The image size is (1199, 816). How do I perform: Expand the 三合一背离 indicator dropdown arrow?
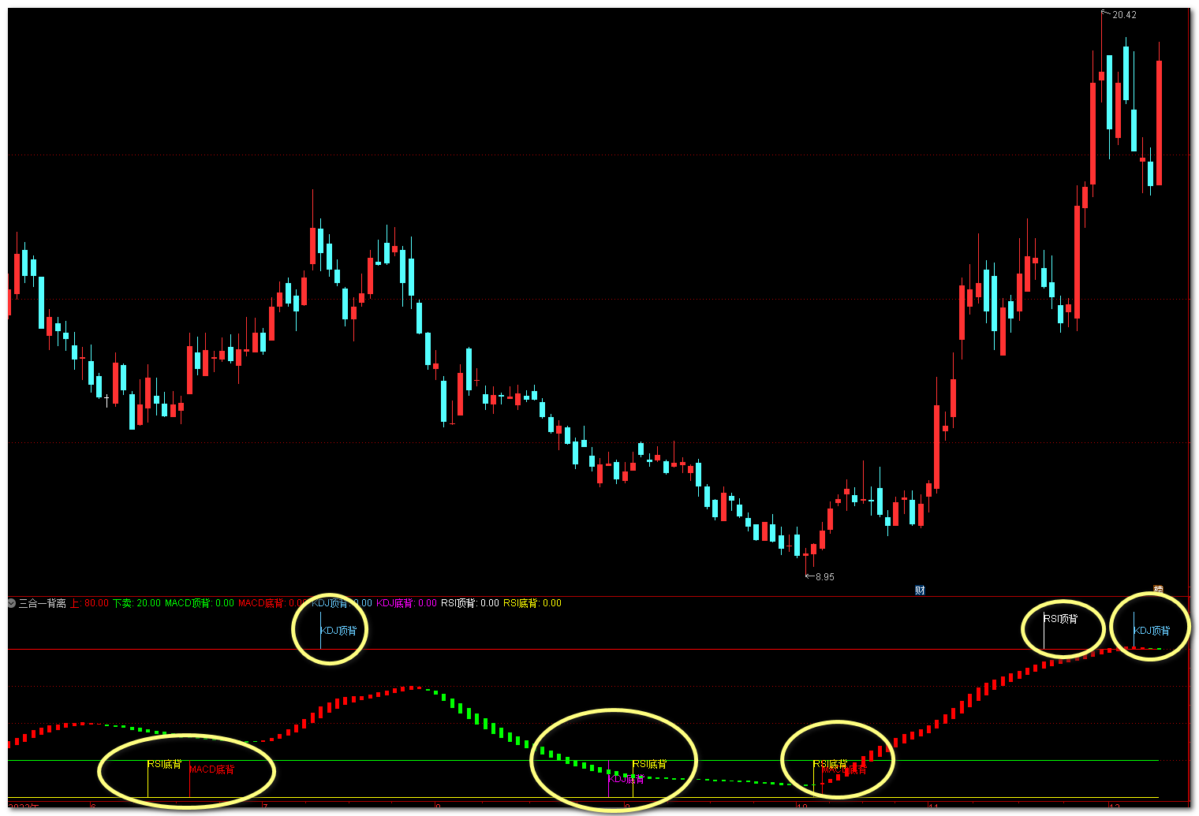point(12,603)
